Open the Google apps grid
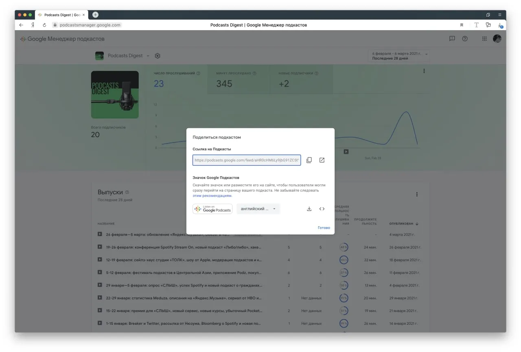 484,39
